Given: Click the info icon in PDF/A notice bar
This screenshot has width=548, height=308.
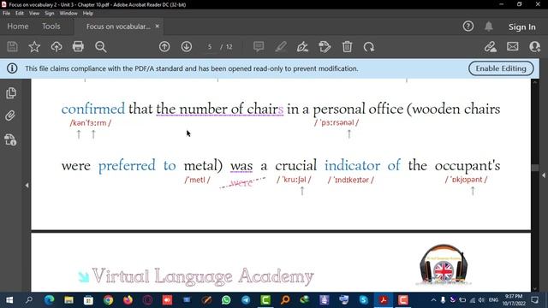Looking at the screenshot, I should click(12, 68).
